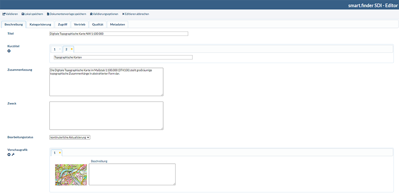Click the topographic map preview thumbnail
Screen dimensions: 399x194
click(x=71, y=174)
